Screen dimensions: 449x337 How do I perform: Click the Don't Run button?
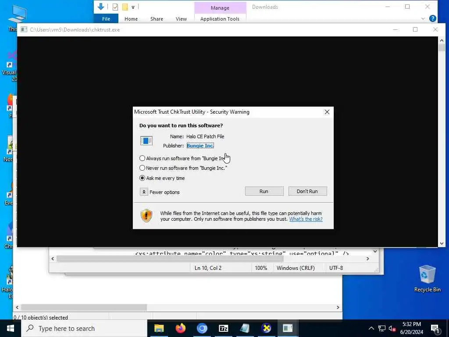(x=307, y=191)
